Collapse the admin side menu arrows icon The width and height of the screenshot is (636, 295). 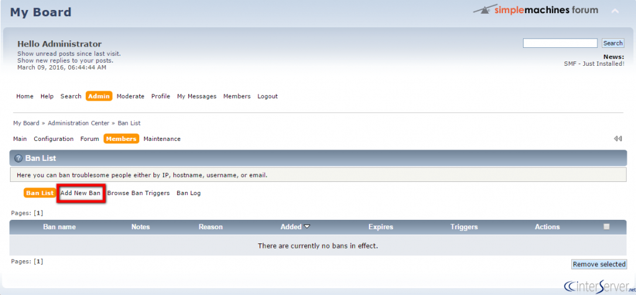click(x=618, y=138)
